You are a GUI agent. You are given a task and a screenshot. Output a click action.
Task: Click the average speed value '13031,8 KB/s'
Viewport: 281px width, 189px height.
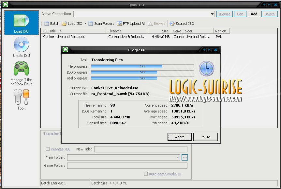coord(183,111)
